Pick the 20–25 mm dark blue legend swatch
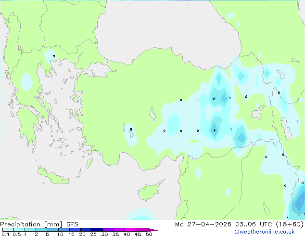Image resolution: width=305 pixels, height=236 pixels. pos(86,230)
